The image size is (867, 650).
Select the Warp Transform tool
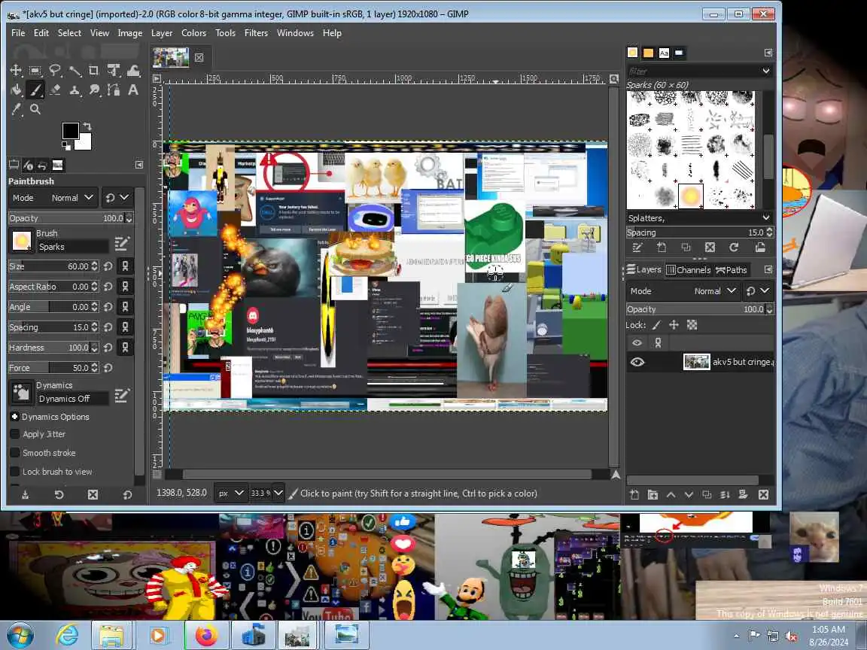[133, 70]
